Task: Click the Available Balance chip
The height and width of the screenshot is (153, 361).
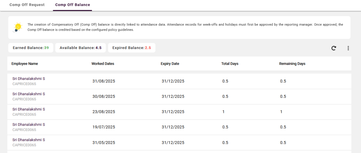Action: click(81, 48)
